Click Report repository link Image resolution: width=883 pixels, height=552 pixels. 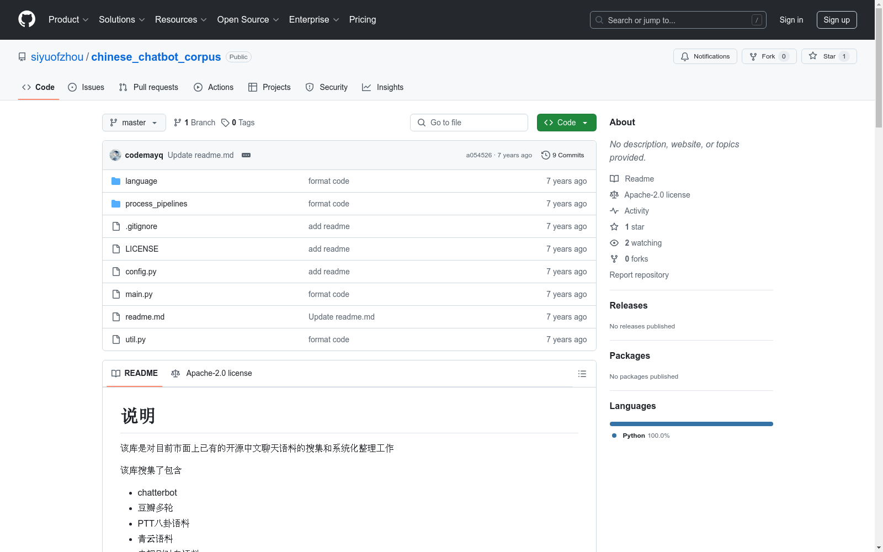point(639,275)
